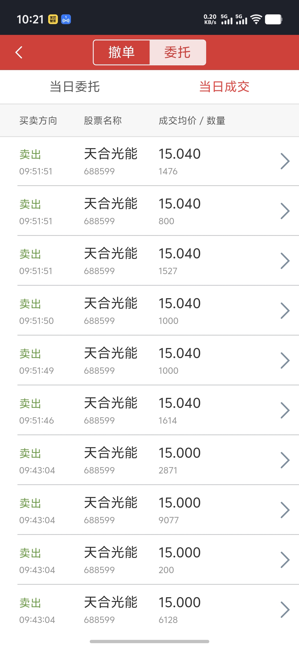The height and width of the screenshot is (649, 299).
Task: Open 当日委托 tab
Action: coord(75,87)
